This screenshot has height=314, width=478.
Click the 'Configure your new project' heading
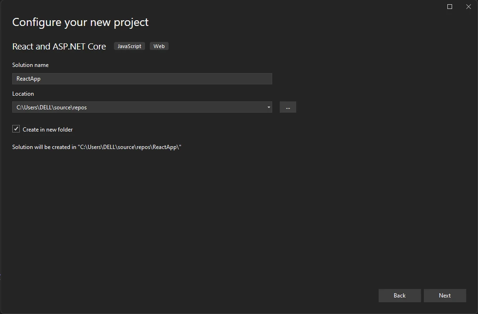80,22
